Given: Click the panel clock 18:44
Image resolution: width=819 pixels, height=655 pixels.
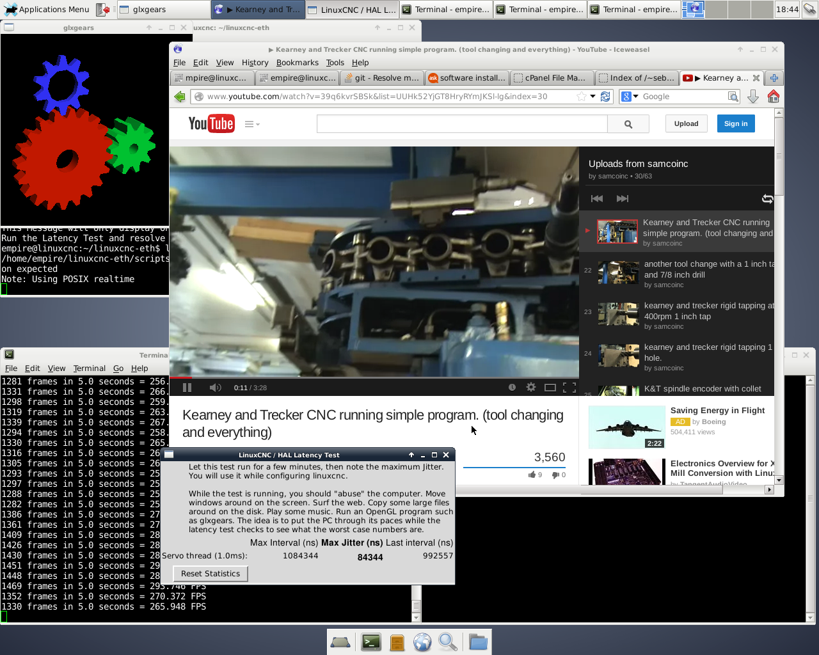Looking at the screenshot, I should pyautogui.click(x=787, y=10).
